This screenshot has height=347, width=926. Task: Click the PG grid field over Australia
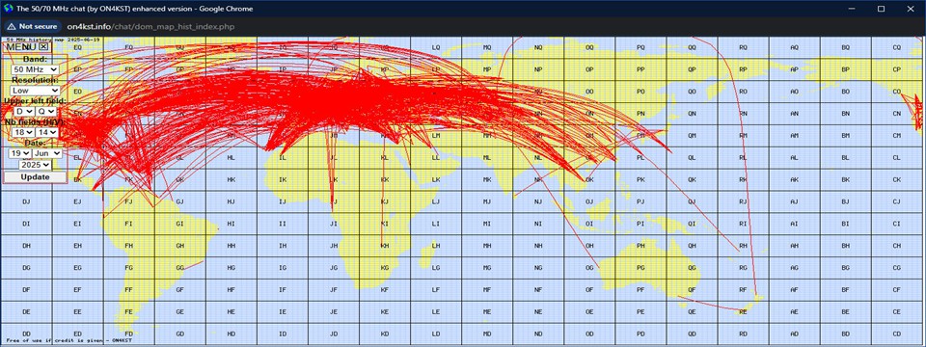pyautogui.click(x=640, y=267)
